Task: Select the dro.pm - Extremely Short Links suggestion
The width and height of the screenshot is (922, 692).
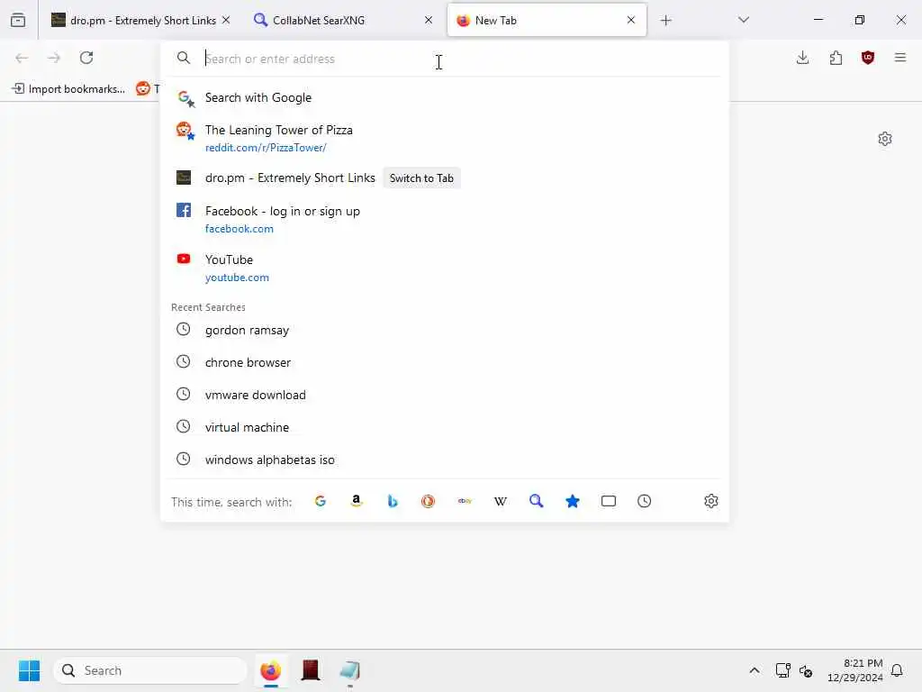Action: (x=290, y=178)
